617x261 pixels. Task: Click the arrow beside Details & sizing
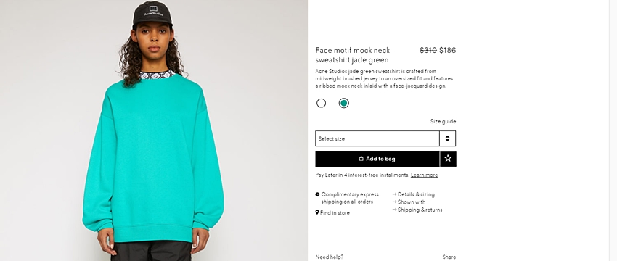(x=395, y=194)
